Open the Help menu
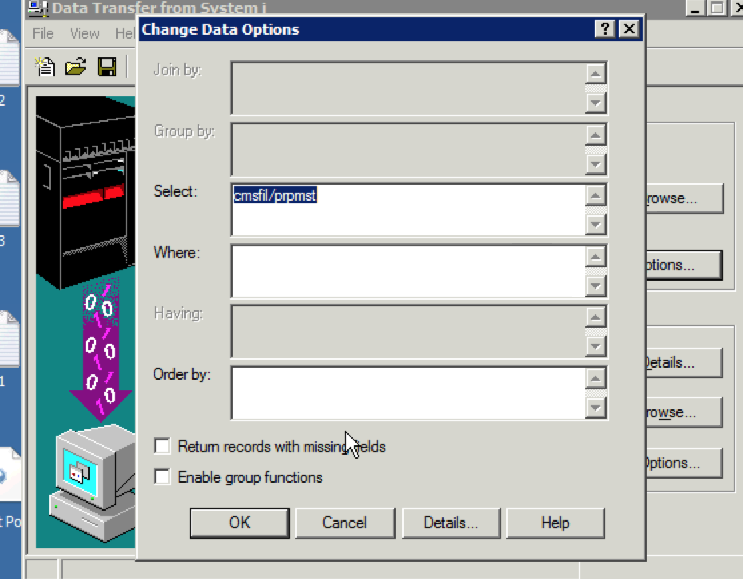This screenshot has height=579, width=743. point(126,33)
